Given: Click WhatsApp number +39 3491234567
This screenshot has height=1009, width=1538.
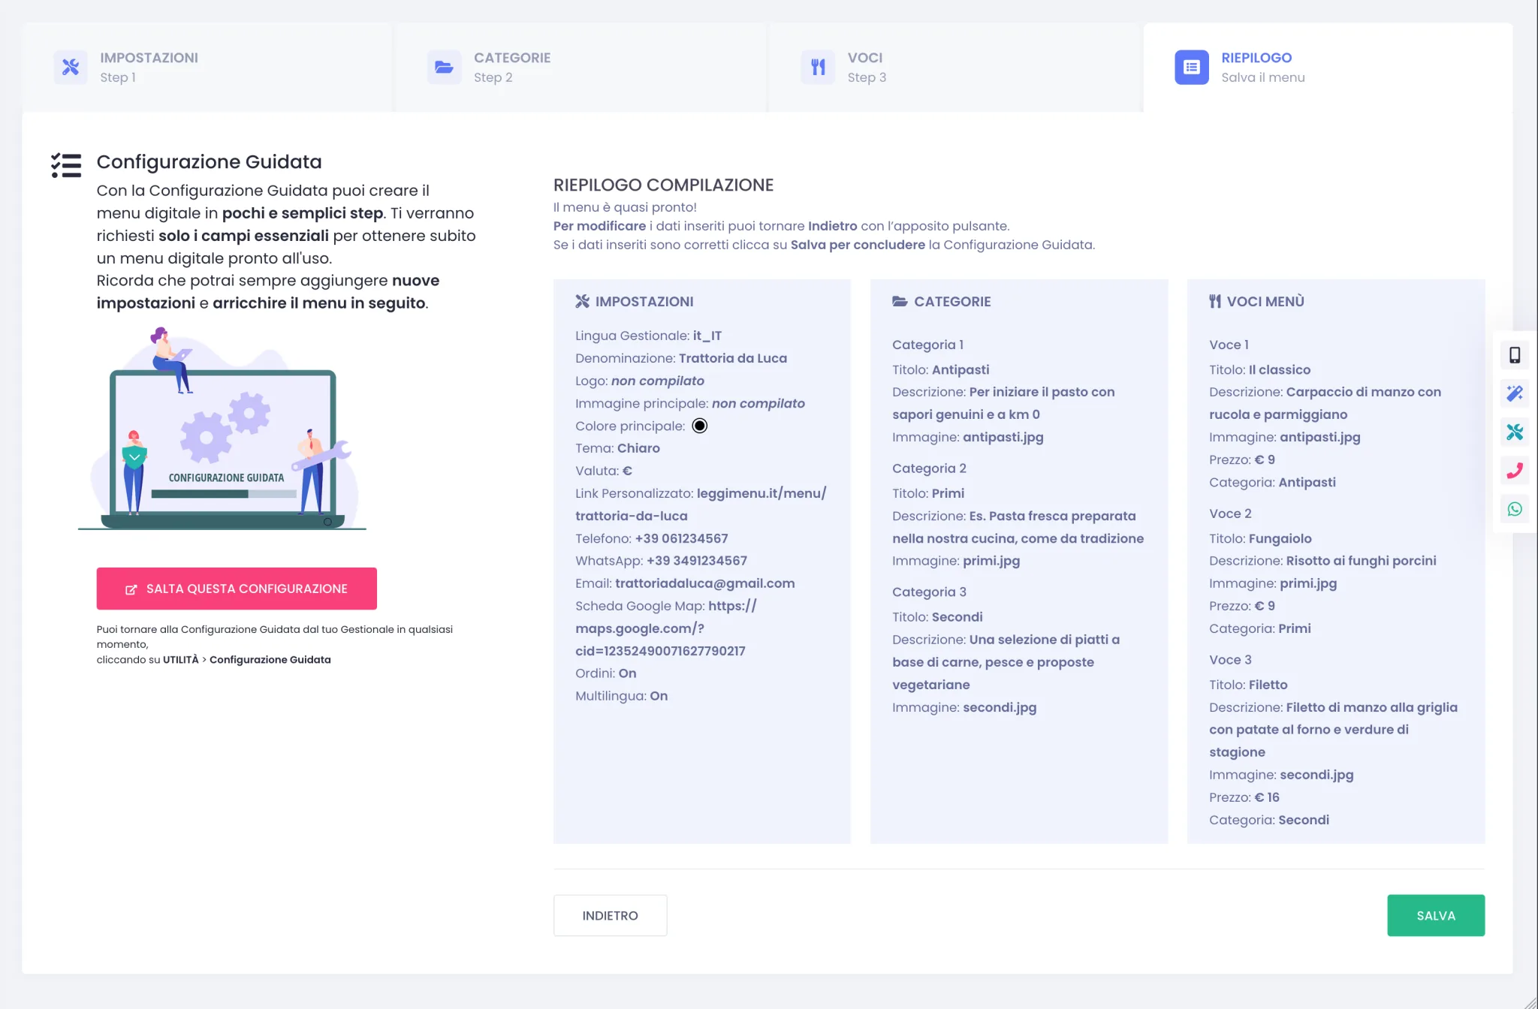Looking at the screenshot, I should point(697,561).
